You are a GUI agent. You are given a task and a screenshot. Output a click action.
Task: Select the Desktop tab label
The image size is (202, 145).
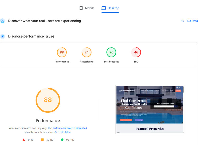(113, 8)
